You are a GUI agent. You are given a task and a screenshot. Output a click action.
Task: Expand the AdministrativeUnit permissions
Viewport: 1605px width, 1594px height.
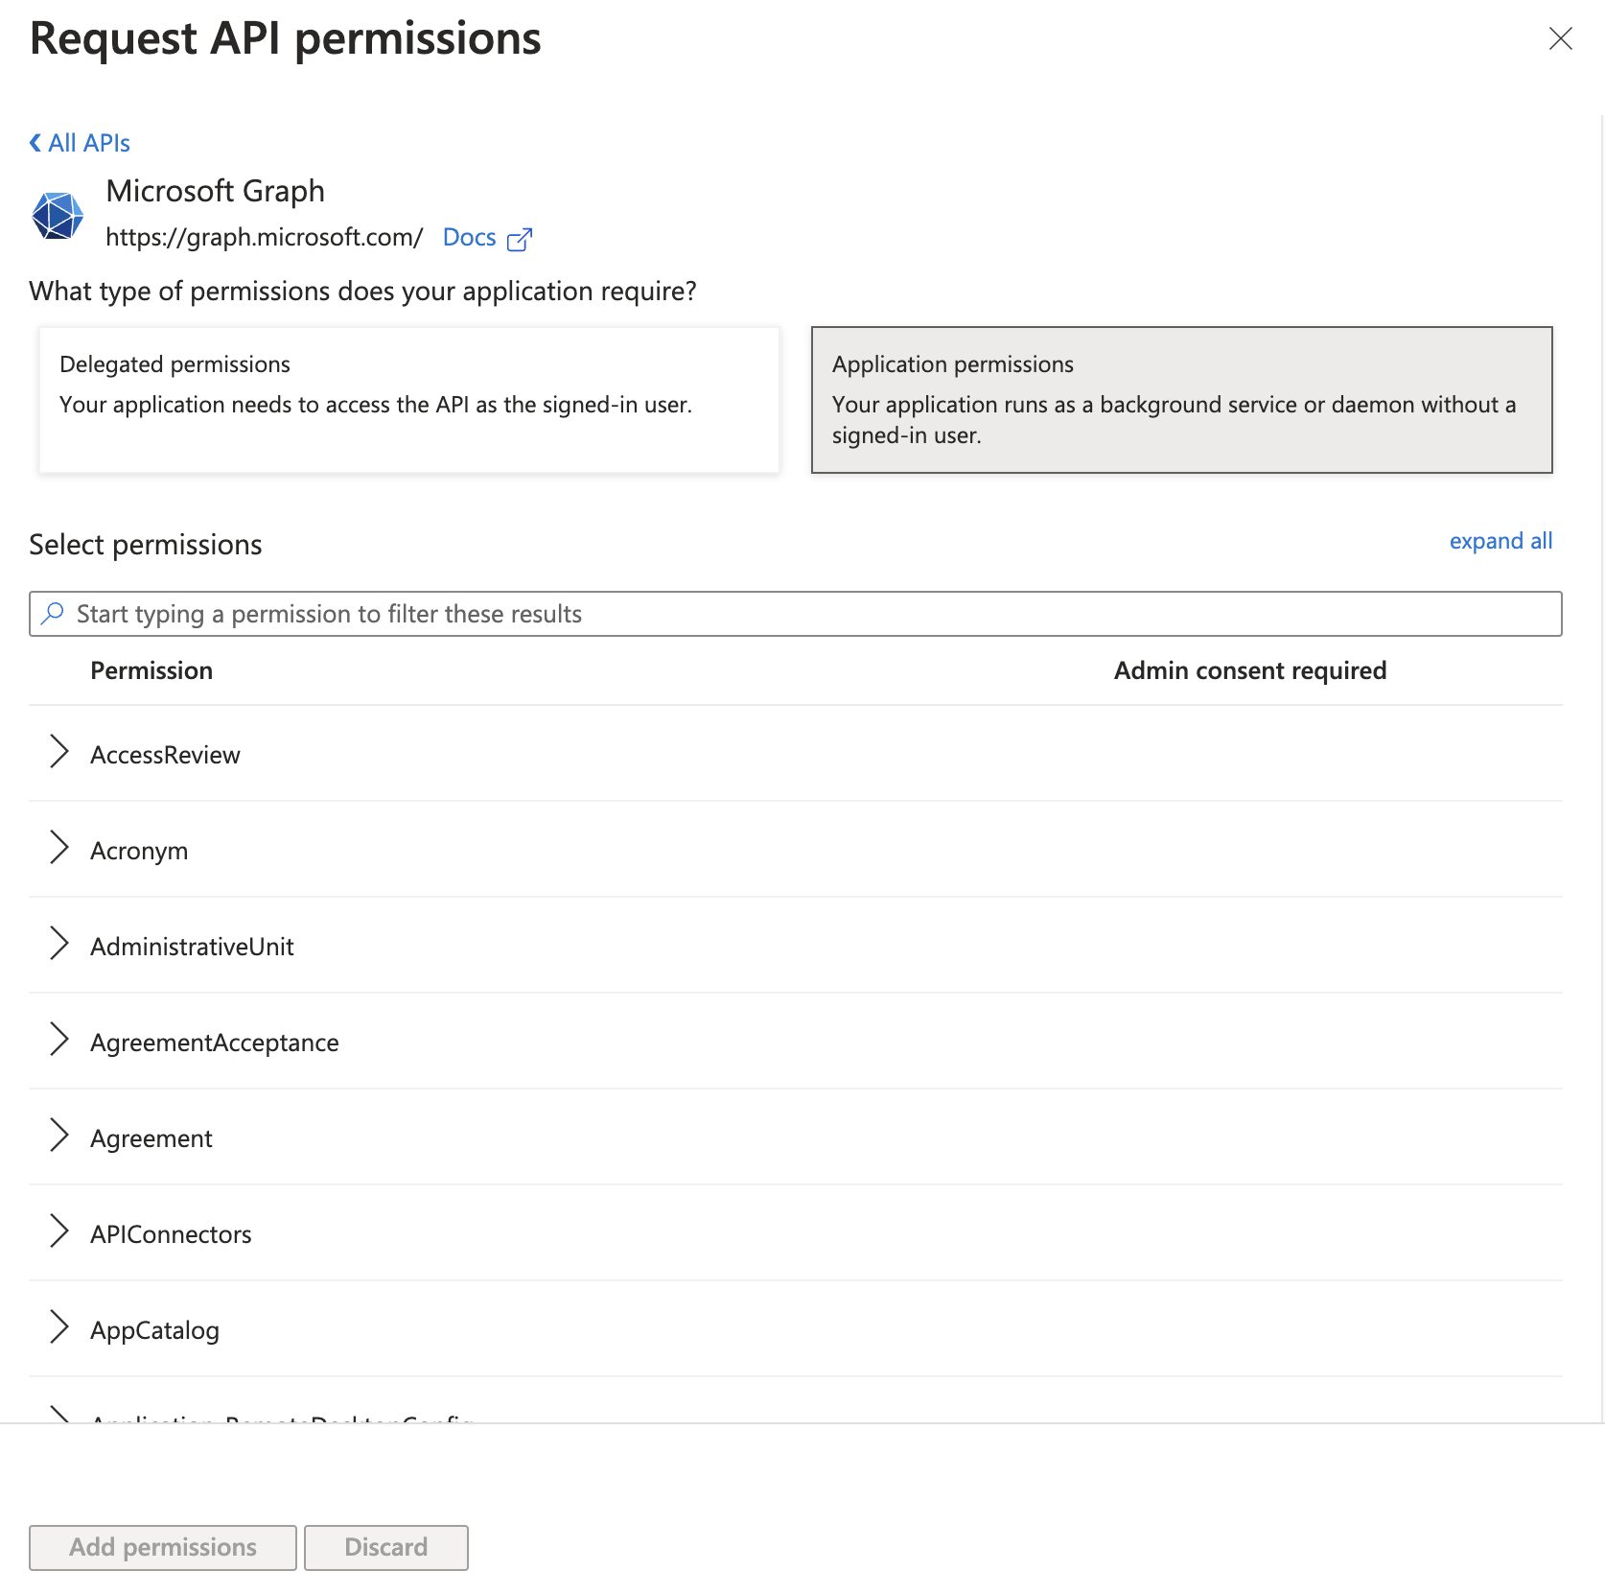[59, 946]
